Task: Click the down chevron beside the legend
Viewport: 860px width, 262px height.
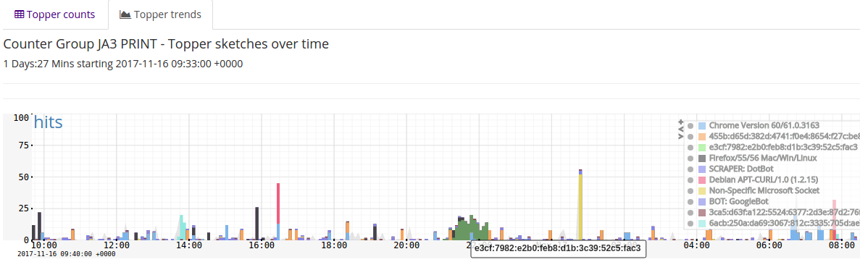Action: click(x=681, y=135)
